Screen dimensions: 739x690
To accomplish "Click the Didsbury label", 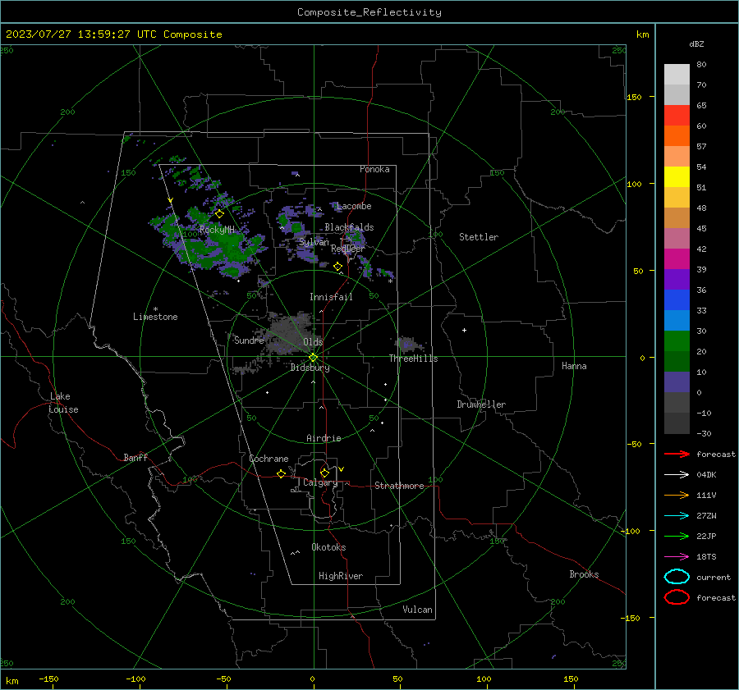I will 310,368.
